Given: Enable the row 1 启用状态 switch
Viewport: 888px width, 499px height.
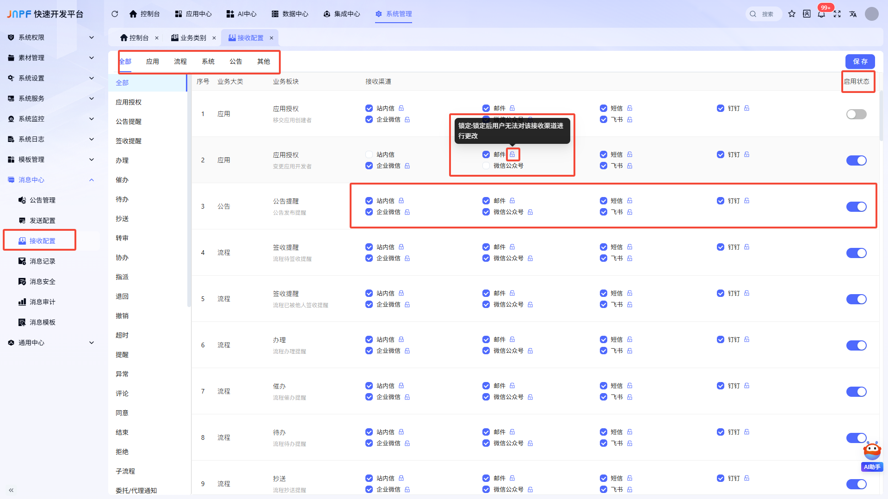Looking at the screenshot, I should point(856,114).
